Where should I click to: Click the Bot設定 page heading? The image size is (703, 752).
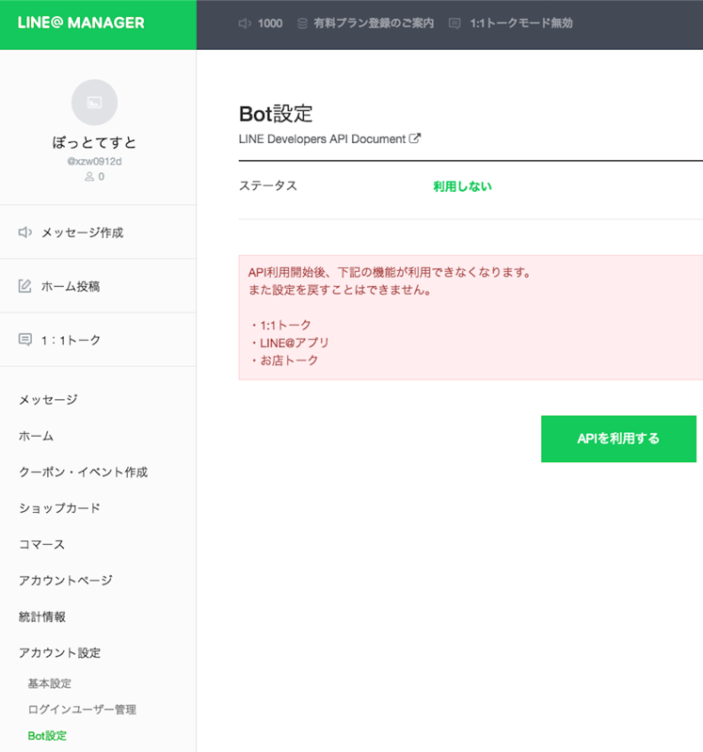(x=276, y=114)
